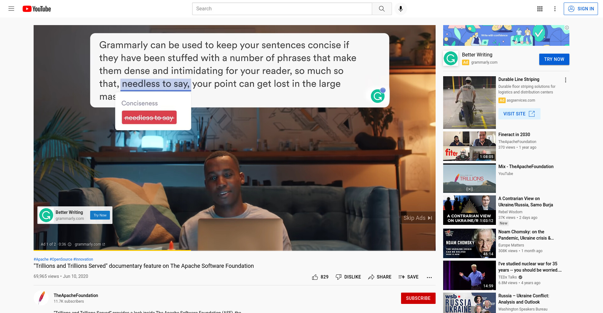The width and height of the screenshot is (603, 313).
Task: Open the Fineract in 2030 video thumbnail
Action: (470, 146)
